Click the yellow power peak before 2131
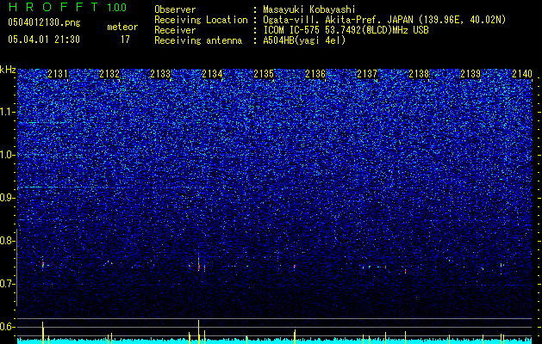542x344 pixels. pos(43,332)
